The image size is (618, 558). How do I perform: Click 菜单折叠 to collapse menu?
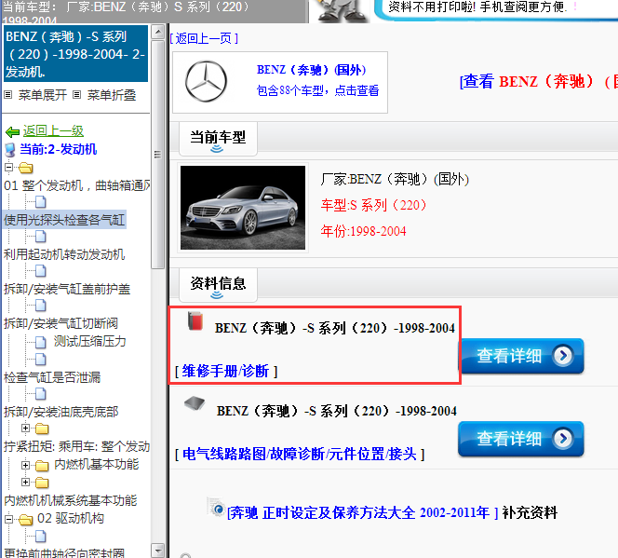[x=112, y=95]
